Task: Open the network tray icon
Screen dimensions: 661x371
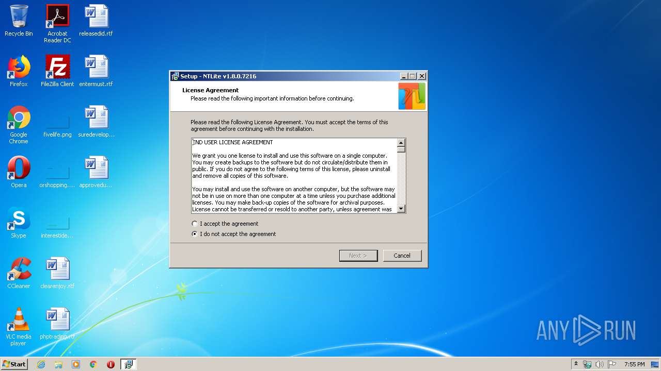Action: [587, 364]
